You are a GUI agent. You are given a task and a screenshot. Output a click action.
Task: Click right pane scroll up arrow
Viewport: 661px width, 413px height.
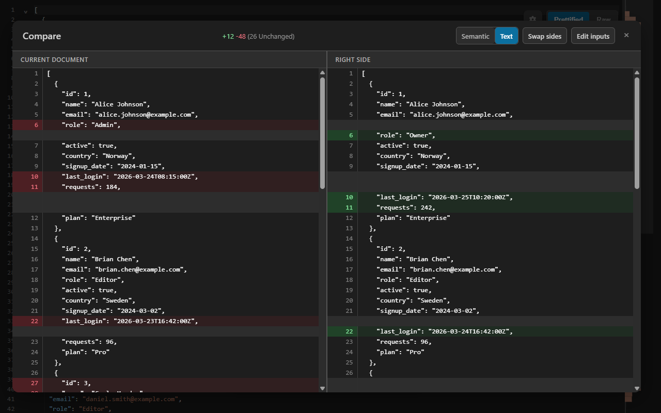pyautogui.click(x=637, y=73)
